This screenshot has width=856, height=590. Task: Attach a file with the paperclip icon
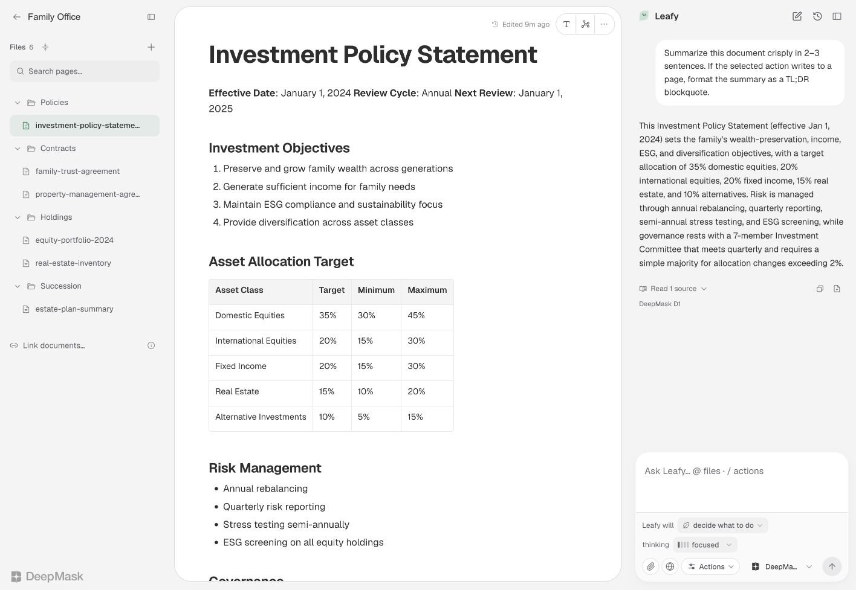650,566
